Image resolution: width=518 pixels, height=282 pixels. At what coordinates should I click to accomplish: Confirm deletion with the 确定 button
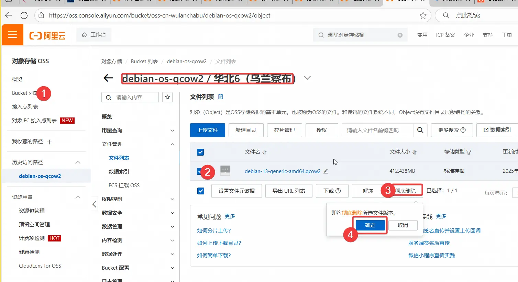(370, 225)
